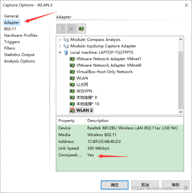Screen dimensions: 192x193
Task: Click the 以太网 adapter card icon
Action: (72, 85)
